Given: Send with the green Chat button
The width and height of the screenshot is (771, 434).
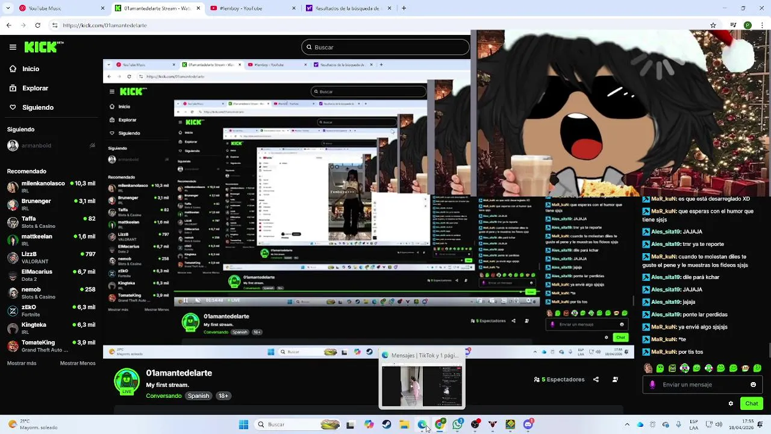Looking at the screenshot, I should click(751, 403).
